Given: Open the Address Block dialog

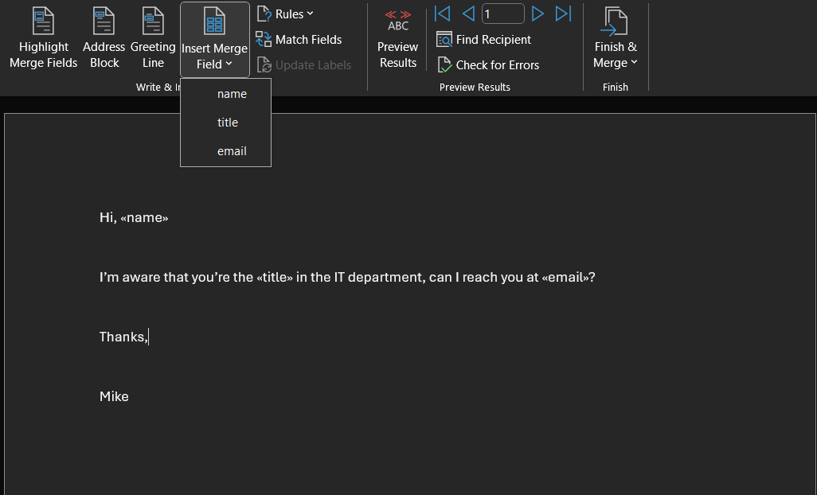Looking at the screenshot, I should tap(104, 21).
